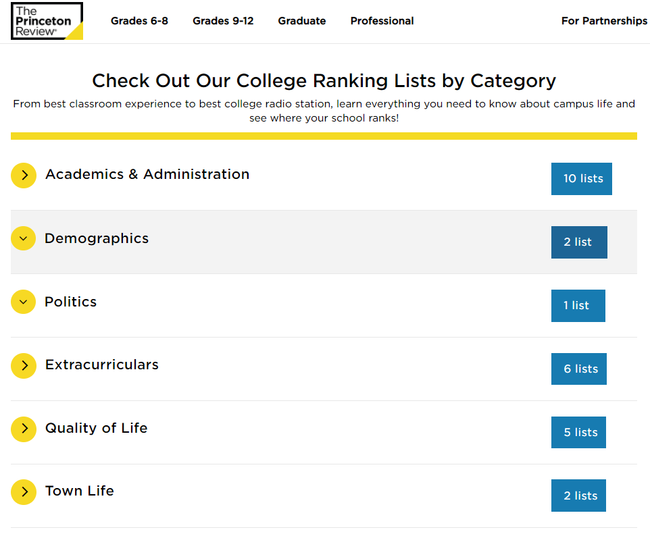Click the Town Life 2 lists button
This screenshot has width=650, height=534.
[x=579, y=496]
